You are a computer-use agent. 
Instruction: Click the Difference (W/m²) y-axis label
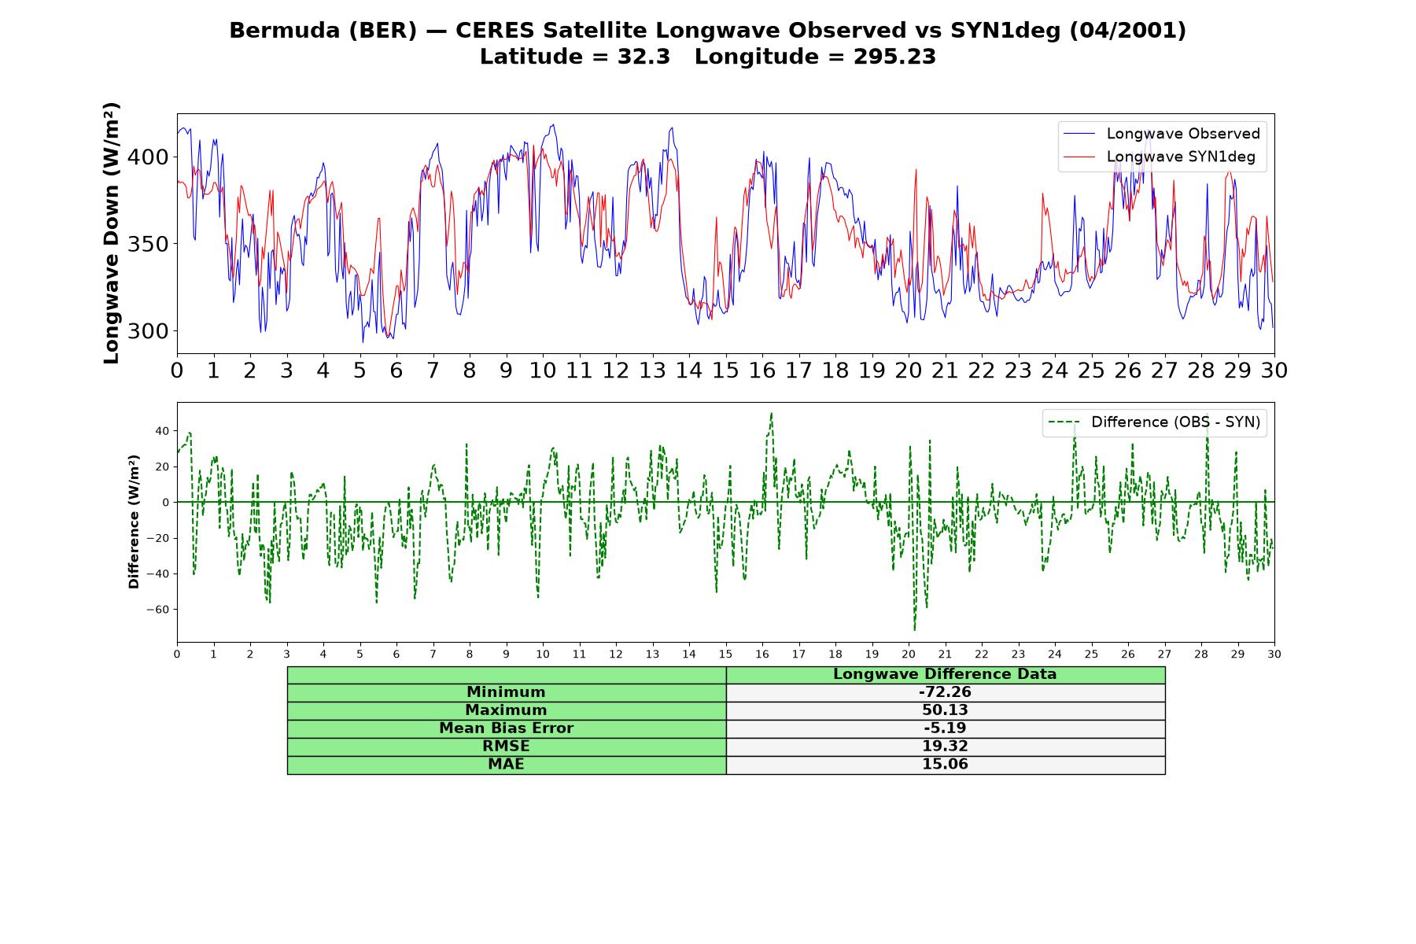134,522
